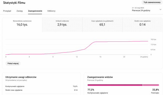
Task: Click the Tryb zaawansowany button
Action: (152, 2)
